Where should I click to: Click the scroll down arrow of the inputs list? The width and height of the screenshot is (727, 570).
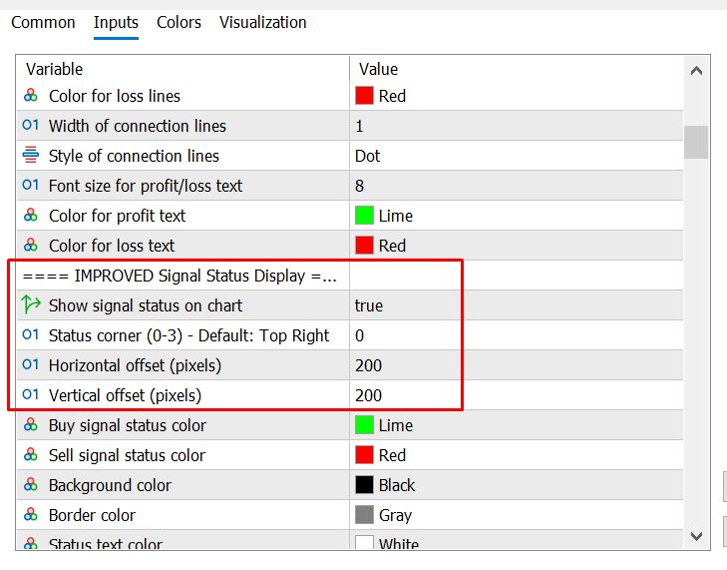coord(696,536)
